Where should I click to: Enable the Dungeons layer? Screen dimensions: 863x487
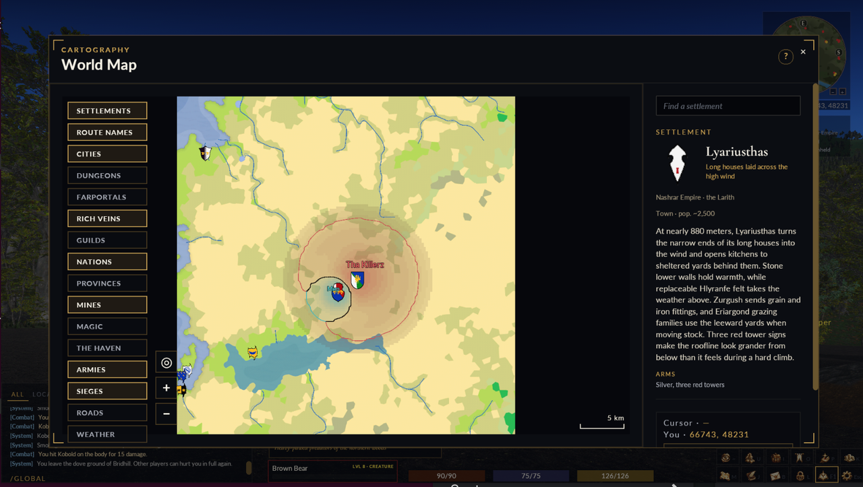pos(107,175)
